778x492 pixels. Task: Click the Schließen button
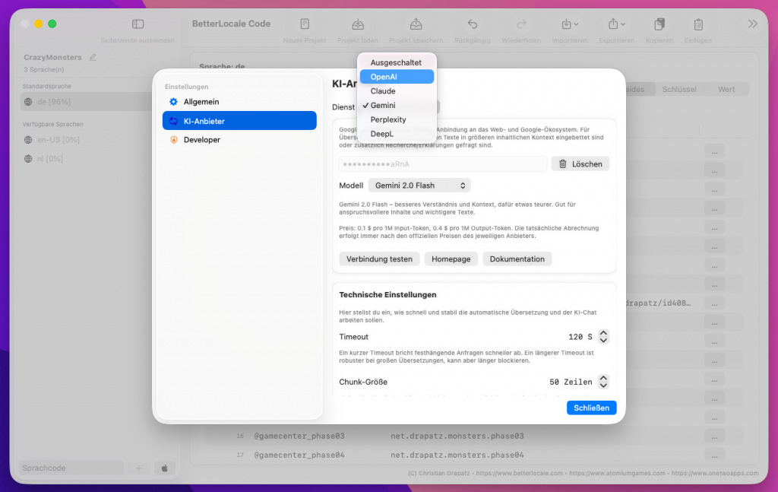[x=591, y=408]
